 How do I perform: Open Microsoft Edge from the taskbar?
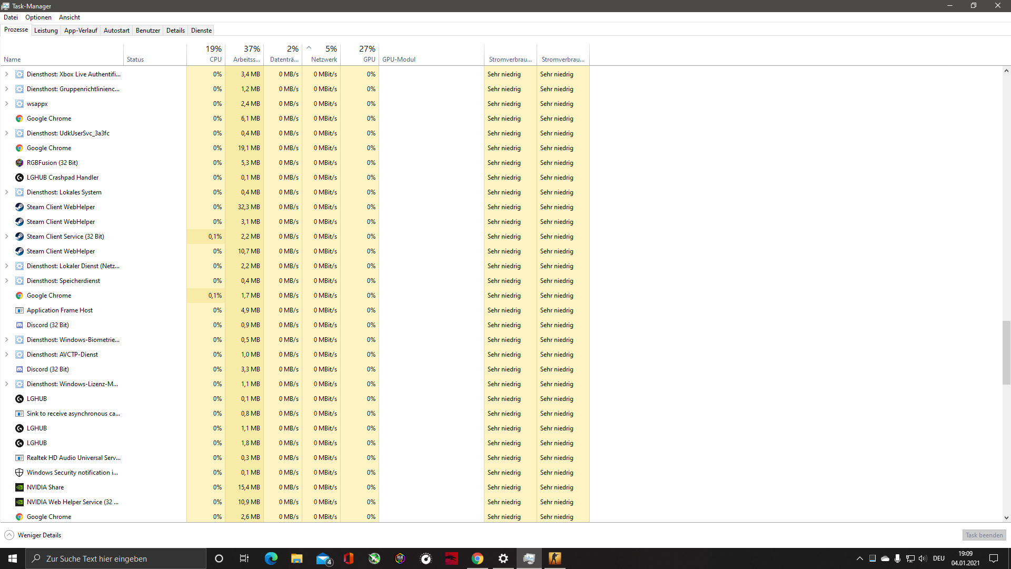click(271, 558)
